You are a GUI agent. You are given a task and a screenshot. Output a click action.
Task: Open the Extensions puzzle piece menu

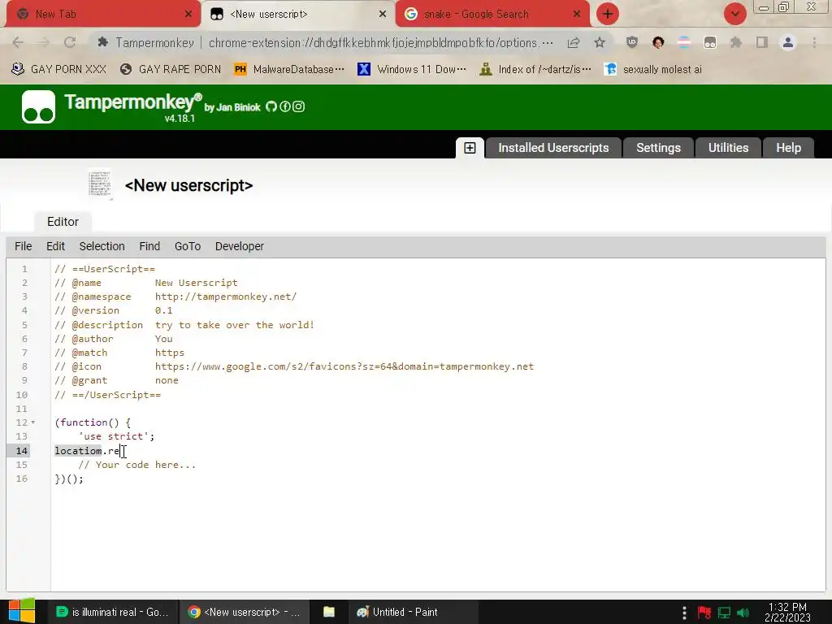pyautogui.click(x=736, y=42)
